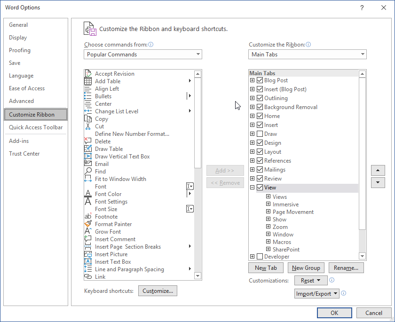Click the Find magnifier icon
Viewport: 395px width, 322px height.
point(88,172)
